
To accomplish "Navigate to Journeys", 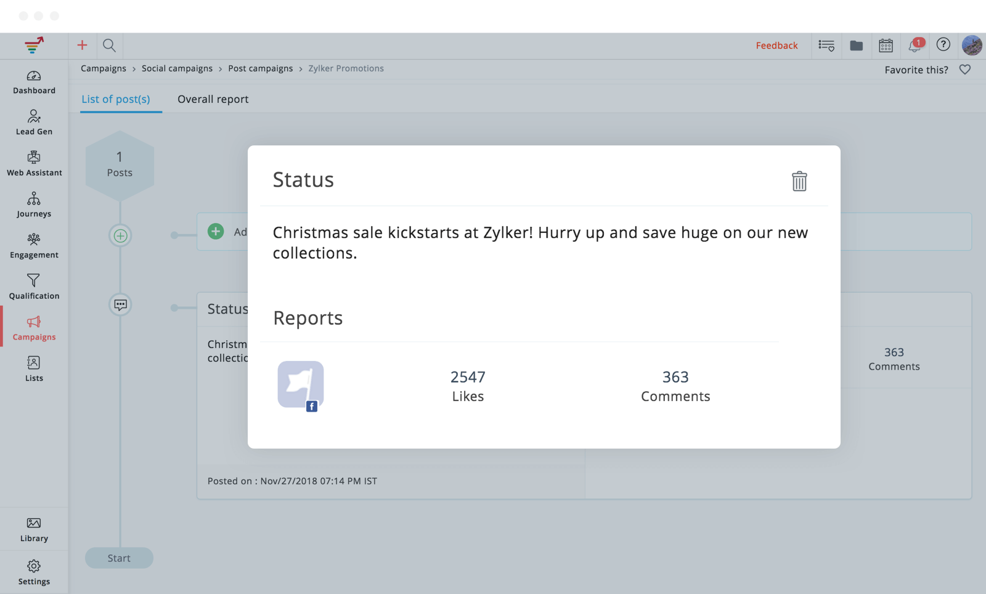I will pyautogui.click(x=34, y=205).
